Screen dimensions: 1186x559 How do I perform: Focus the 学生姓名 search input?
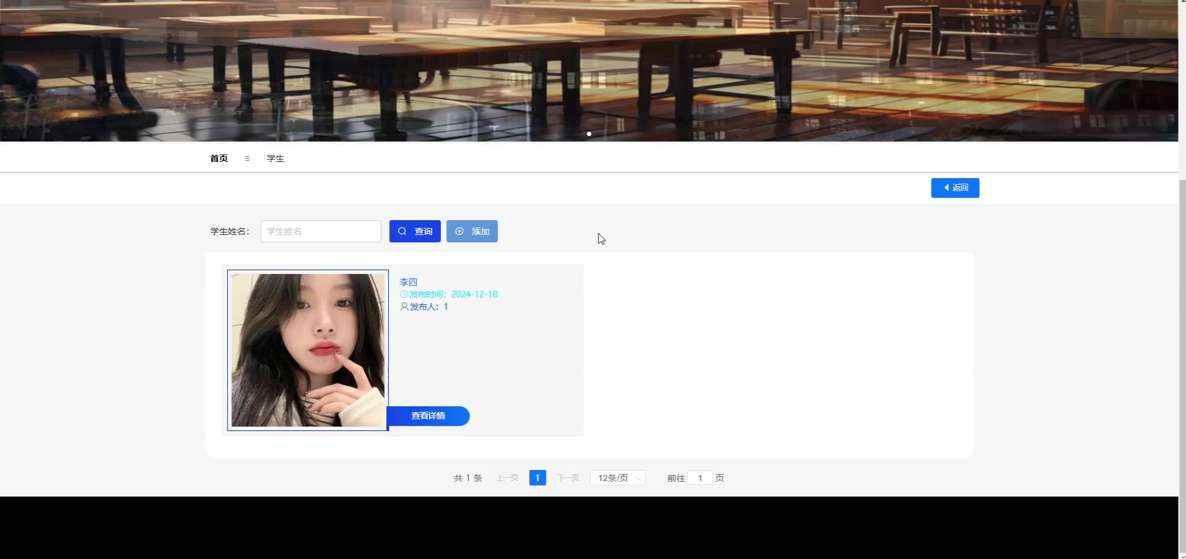tap(321, 231)
